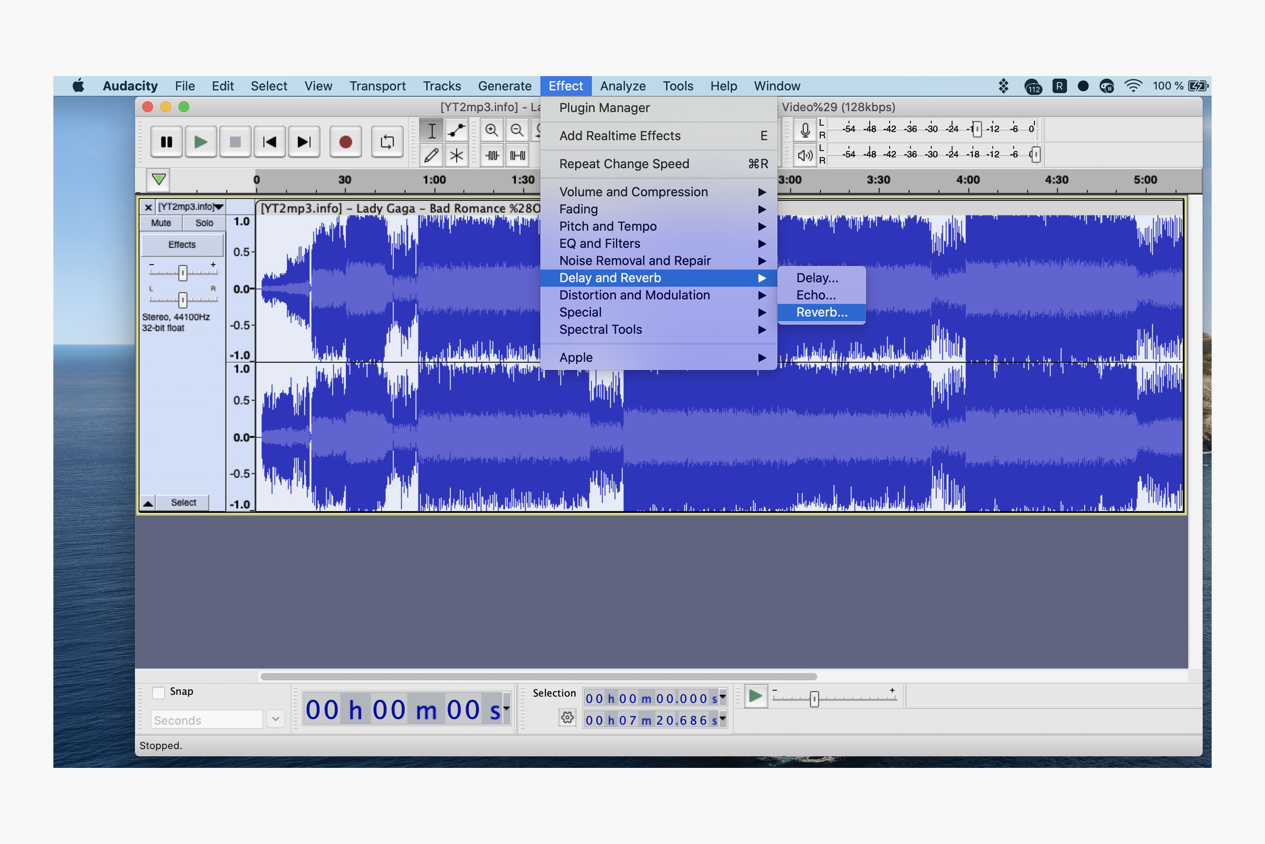Adjust the track pan slider

(x=183, y=299)
